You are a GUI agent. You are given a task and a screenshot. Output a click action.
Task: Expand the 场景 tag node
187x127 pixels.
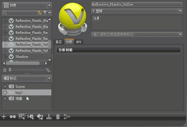(5, 98)
